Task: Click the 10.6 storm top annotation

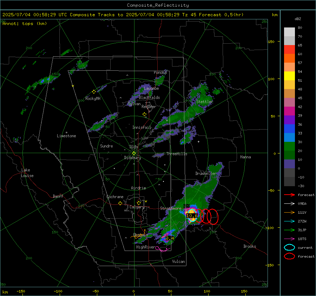Action: [x=192, y=216]
